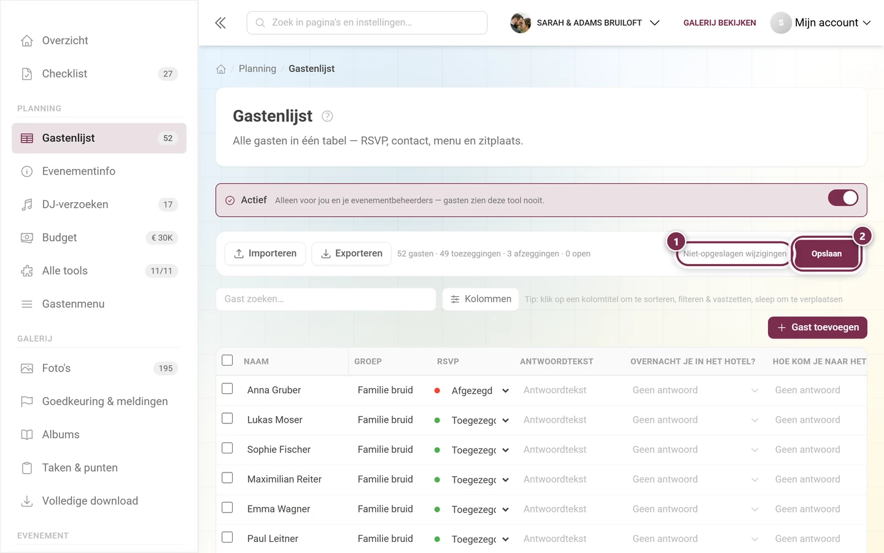Click the Goedkeuring & meldingen flag icon
Screen dimensions: 884x553
click(27, 402)
